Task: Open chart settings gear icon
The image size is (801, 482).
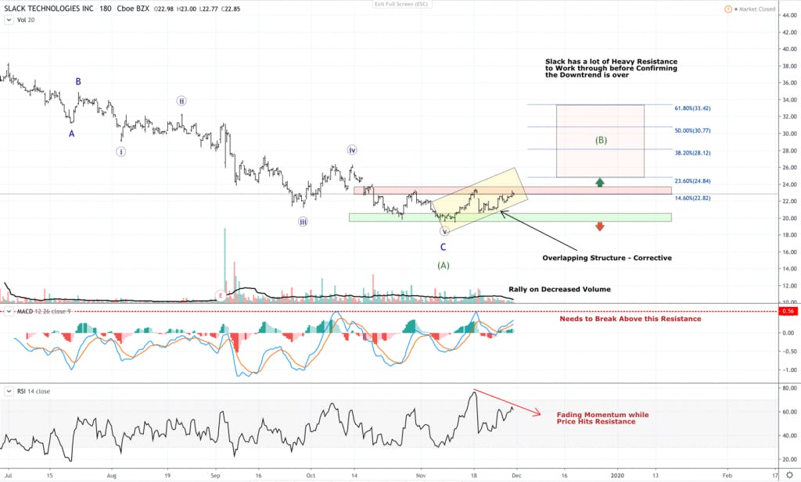Action: [790, 475]
